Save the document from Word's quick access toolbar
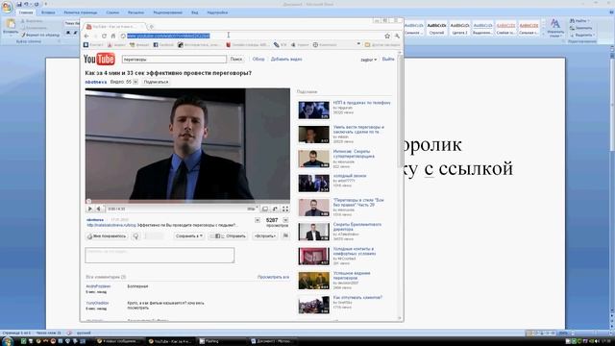This screenshot has width=615, height=346. (x=19, y=4)
